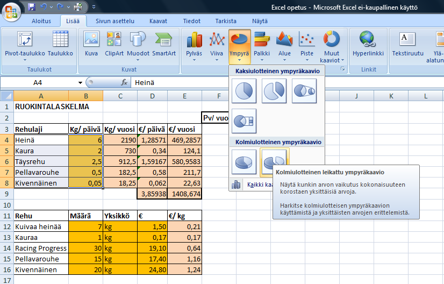Click the Name Box showing A4
444x284 pixels.
pyautogui.click(x=38, y=83)
